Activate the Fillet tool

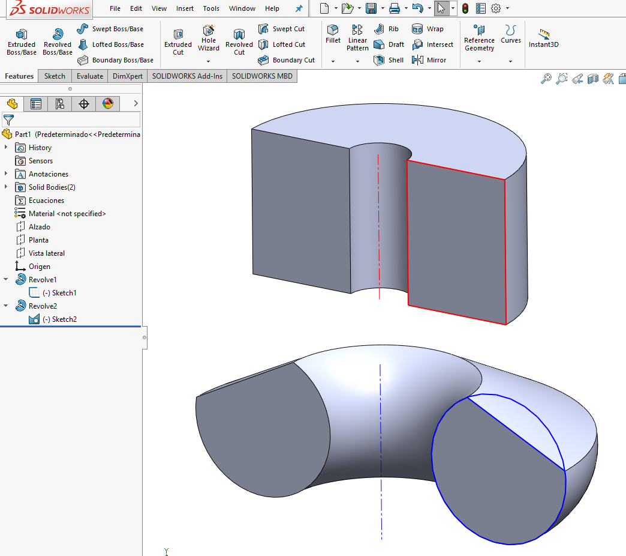coord(333,36)
